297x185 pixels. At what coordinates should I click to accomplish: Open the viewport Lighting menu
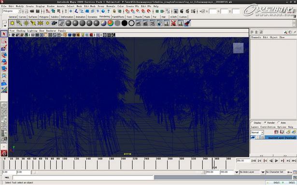point(32,31)
